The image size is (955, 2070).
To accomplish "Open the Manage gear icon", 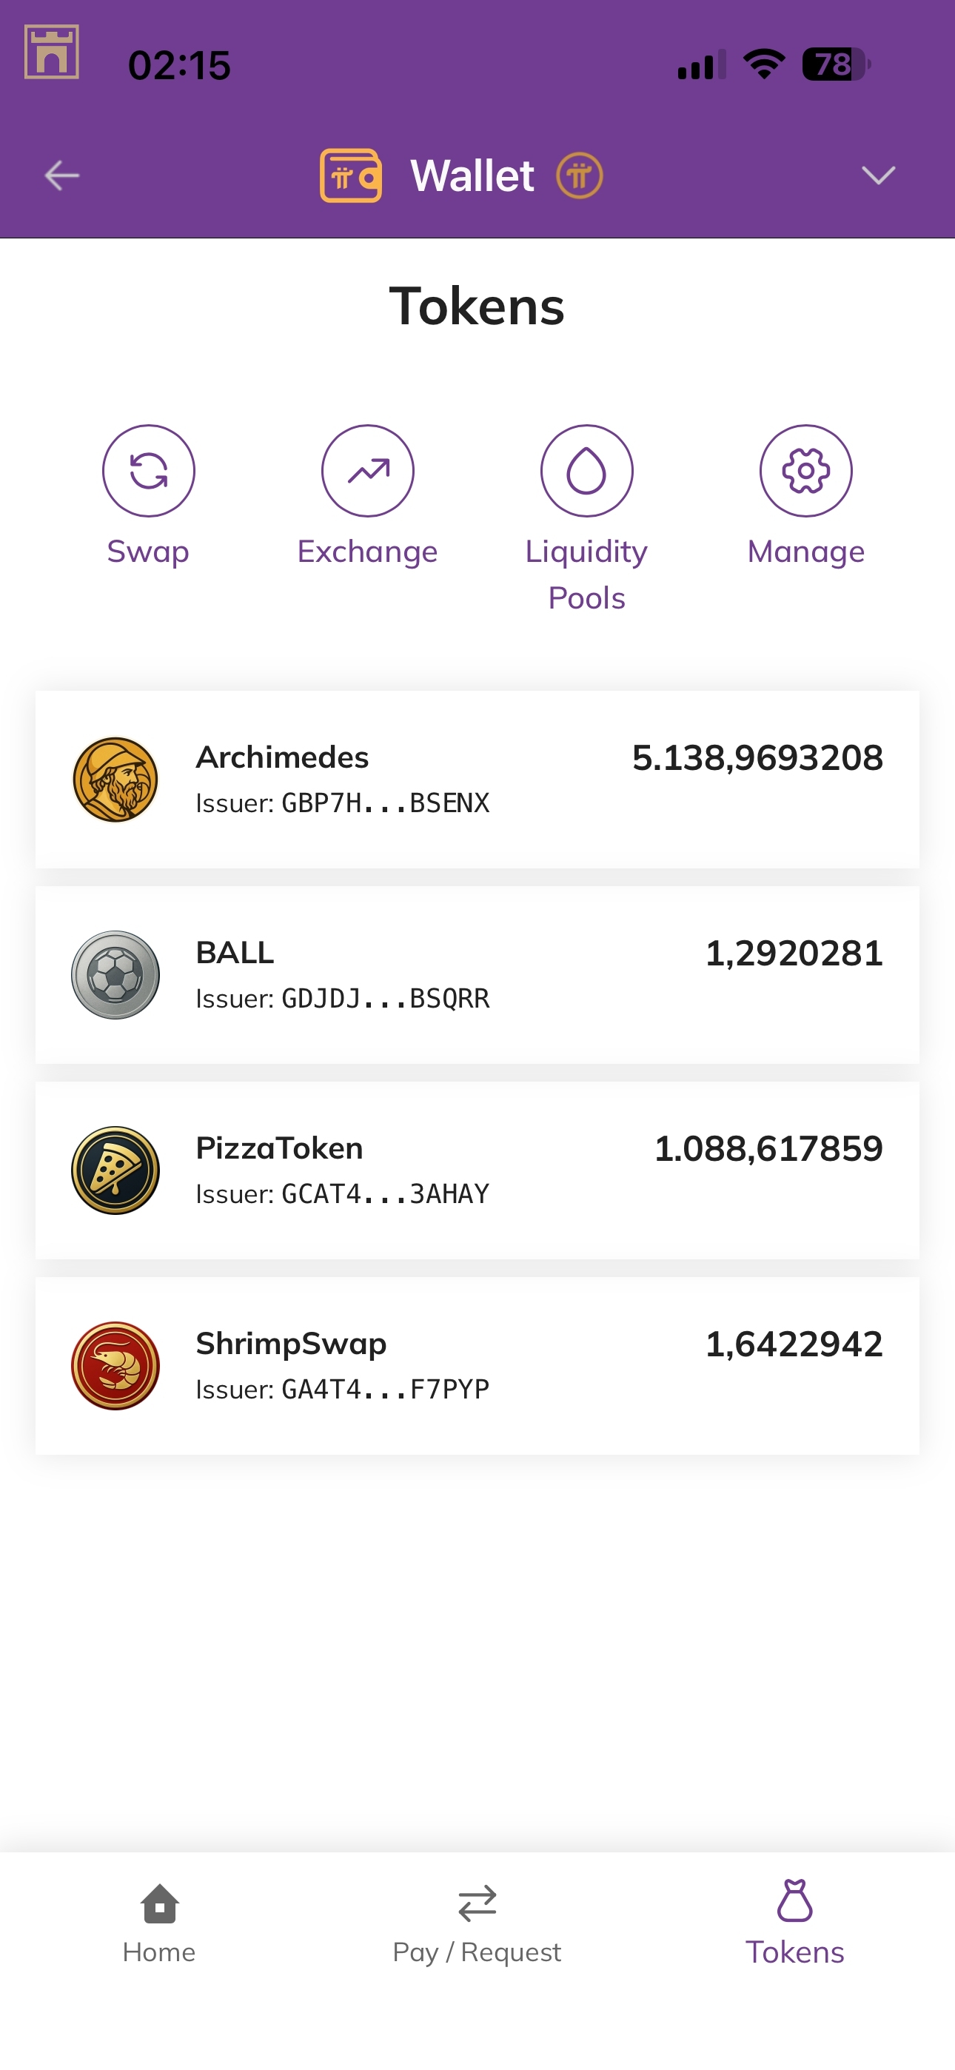I will tap(805, 471).
